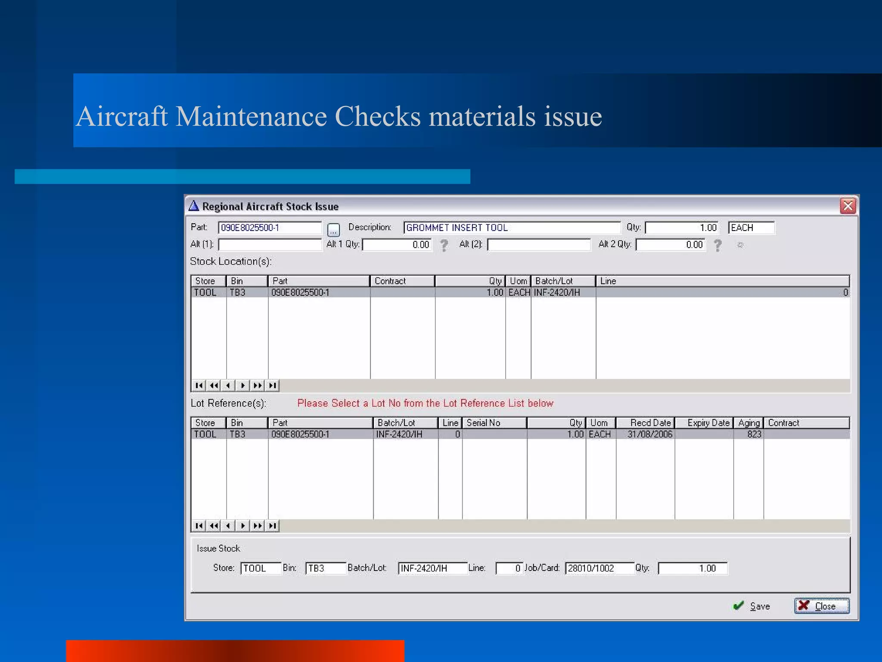This screenshot has height=662, width=882.
Task: Click Store column header in Stock Locations grid
Action: point(208,281)
